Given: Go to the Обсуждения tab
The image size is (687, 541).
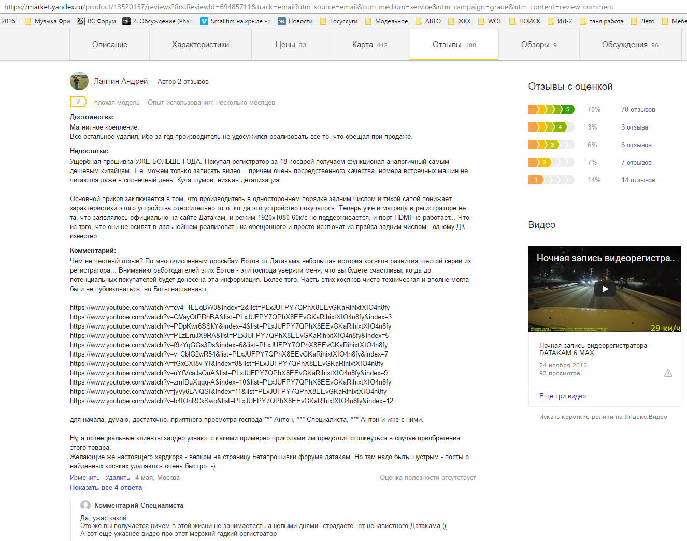Looking at the screenshot, I should coord(629,45).
